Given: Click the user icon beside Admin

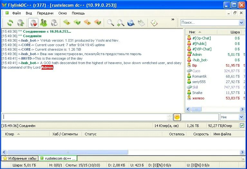Looking at the screenshot, I should pos(189,54).
